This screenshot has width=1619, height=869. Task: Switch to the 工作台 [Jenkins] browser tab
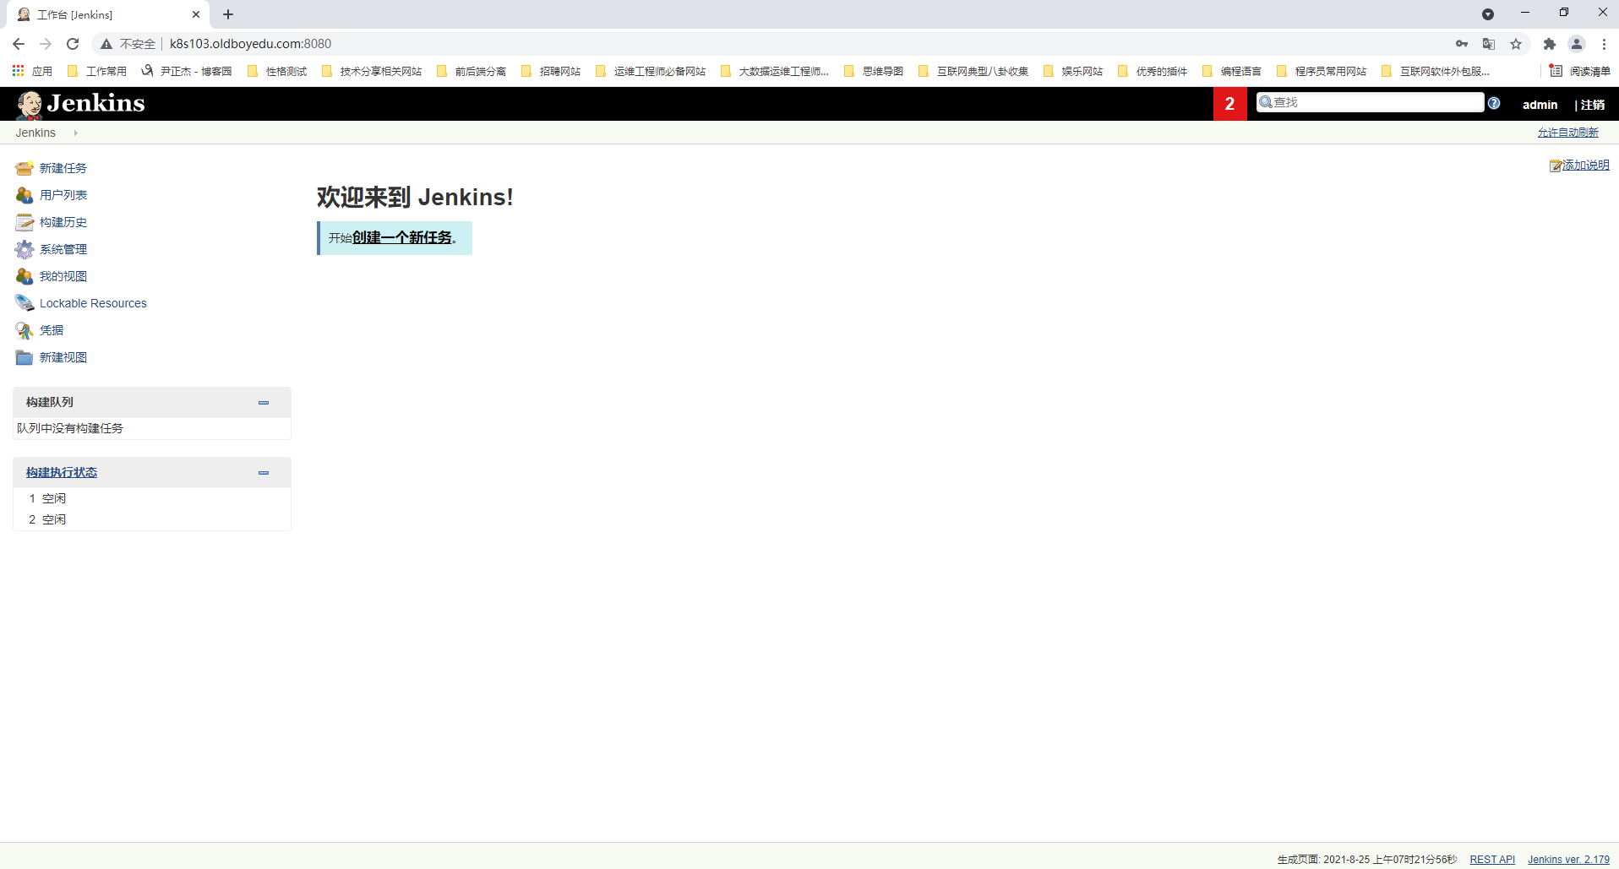coord(101,14)
